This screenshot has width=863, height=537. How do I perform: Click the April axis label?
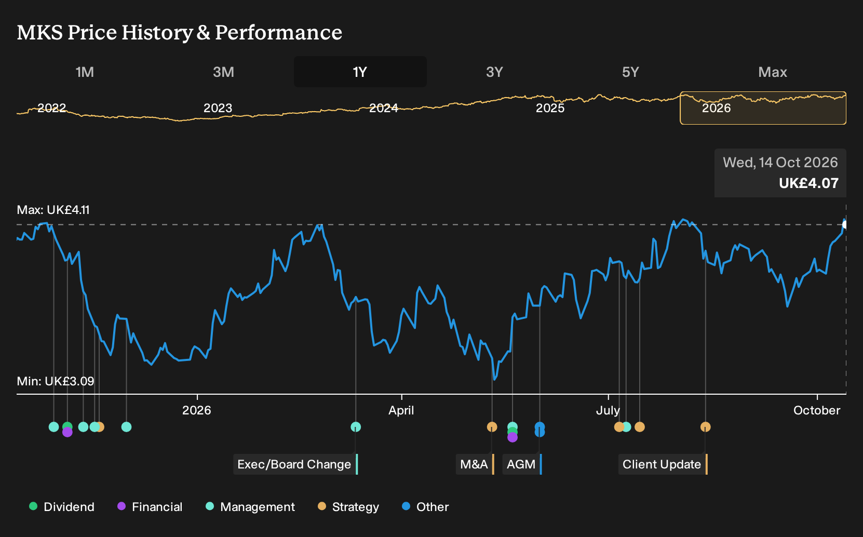[x=401, y=410]
